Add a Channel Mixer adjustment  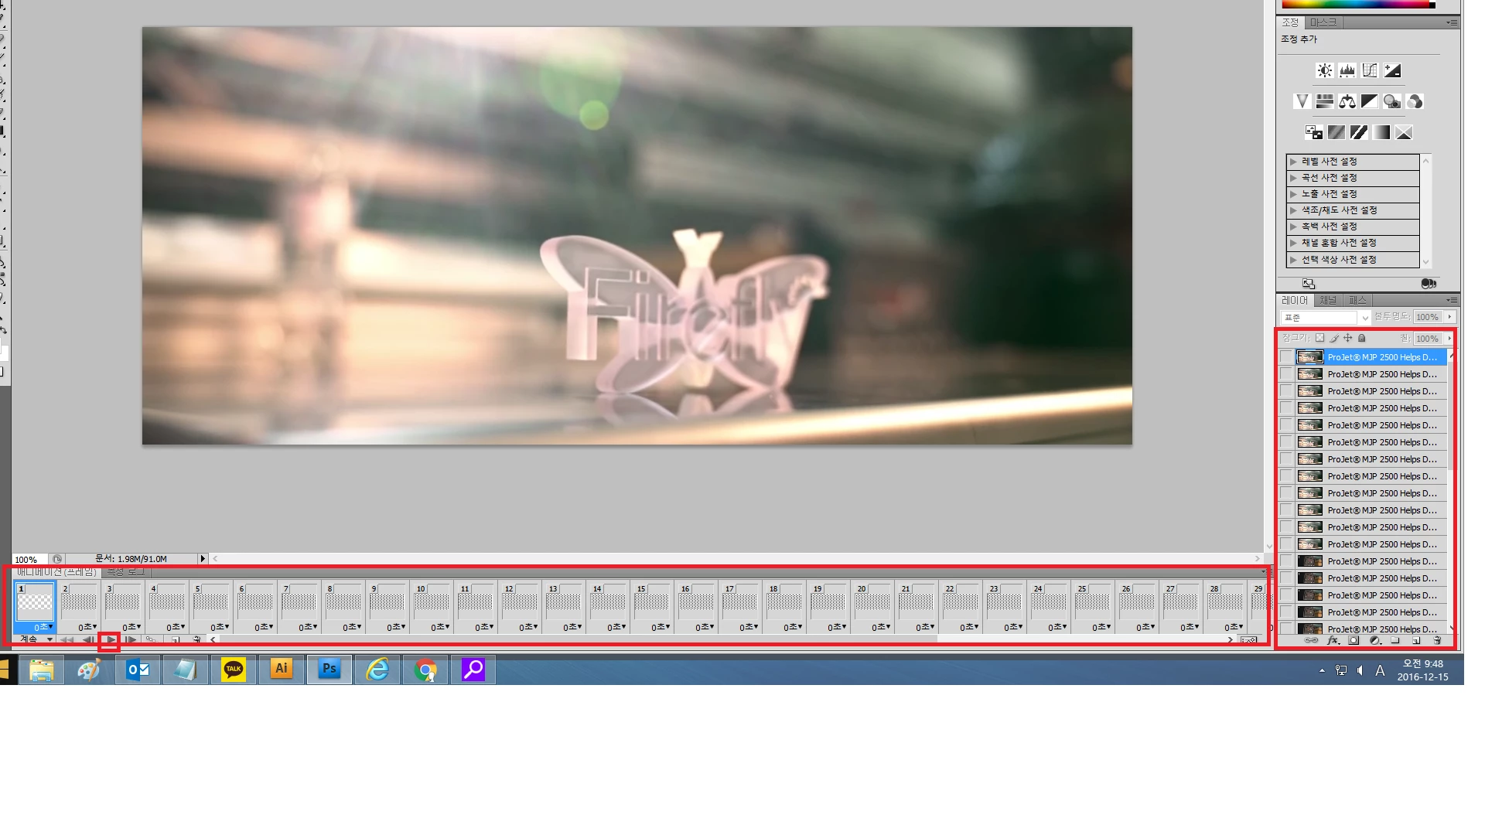(1415, 101)
